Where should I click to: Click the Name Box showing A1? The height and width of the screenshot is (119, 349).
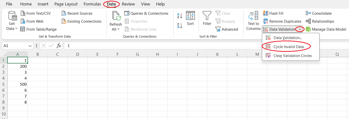coord(15,46)
